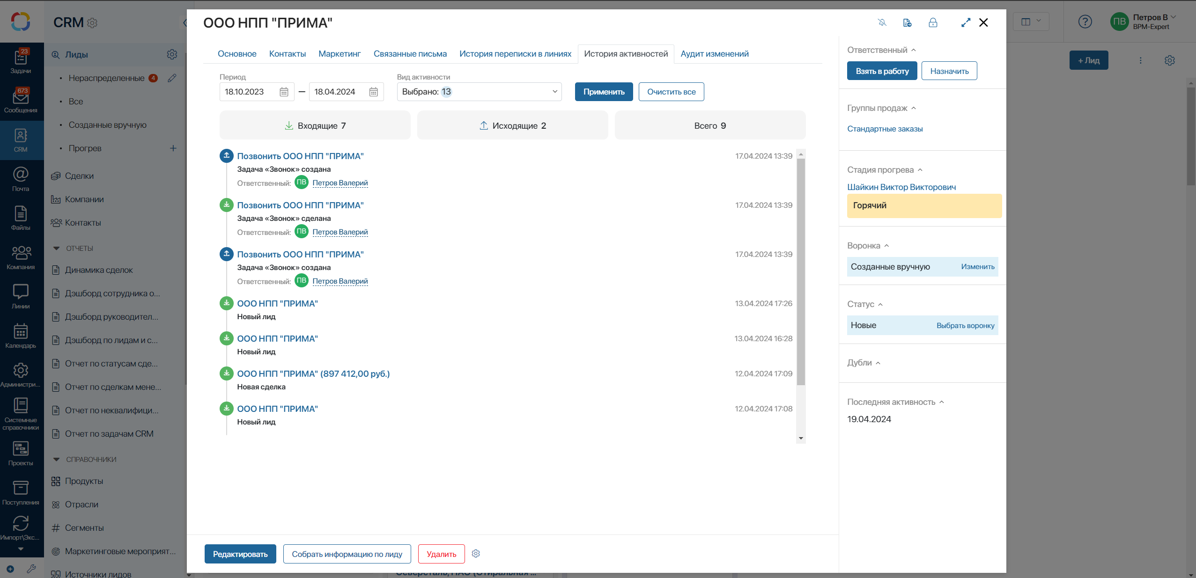Open CRM section settings gear
1196x578 pixels.
tap(93, 22)
